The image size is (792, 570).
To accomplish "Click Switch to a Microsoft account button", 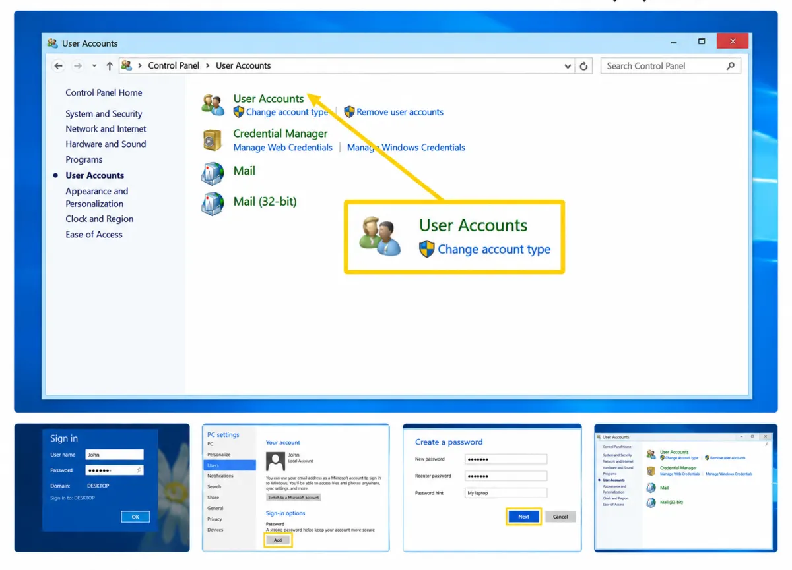I will (294, 498).
